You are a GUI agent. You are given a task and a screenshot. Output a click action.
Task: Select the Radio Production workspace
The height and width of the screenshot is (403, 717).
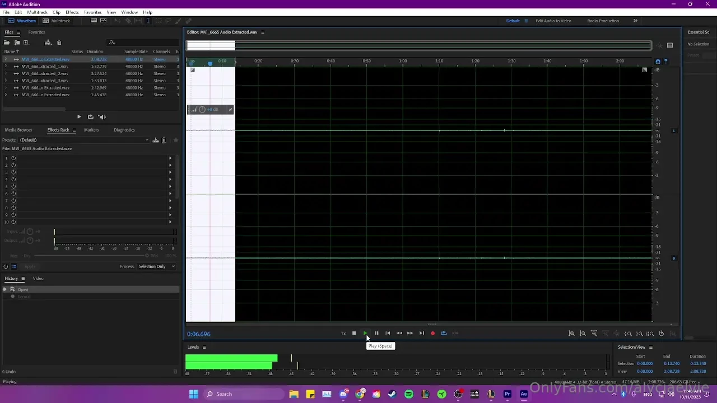(603, 21)
